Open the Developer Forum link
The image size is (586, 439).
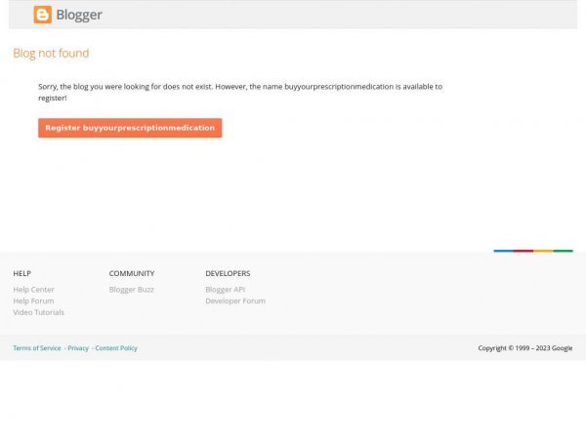click(235, 300)
